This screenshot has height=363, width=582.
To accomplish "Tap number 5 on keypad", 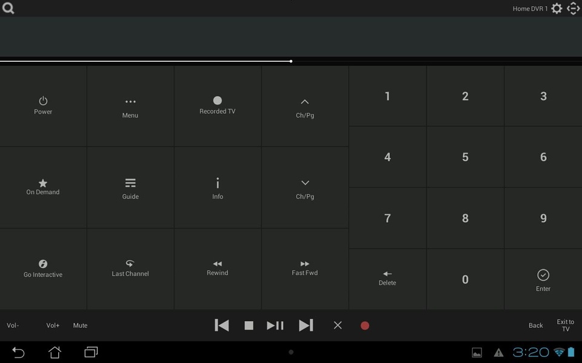I will (x=465, y=157).
